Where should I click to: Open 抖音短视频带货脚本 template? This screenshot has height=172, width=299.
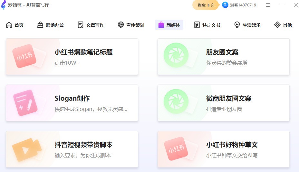[72, 149]
